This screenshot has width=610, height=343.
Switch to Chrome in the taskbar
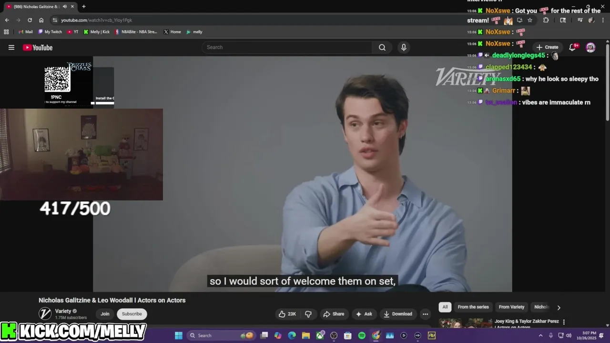(376, 335)
